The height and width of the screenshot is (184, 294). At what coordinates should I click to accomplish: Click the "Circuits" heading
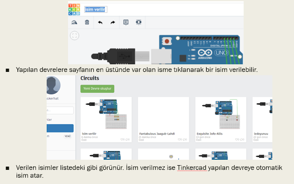pyautogui.click(x=90, y=78)
